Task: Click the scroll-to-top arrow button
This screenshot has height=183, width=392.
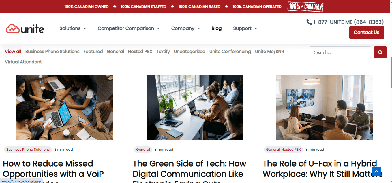Action: tap(376, 171)
